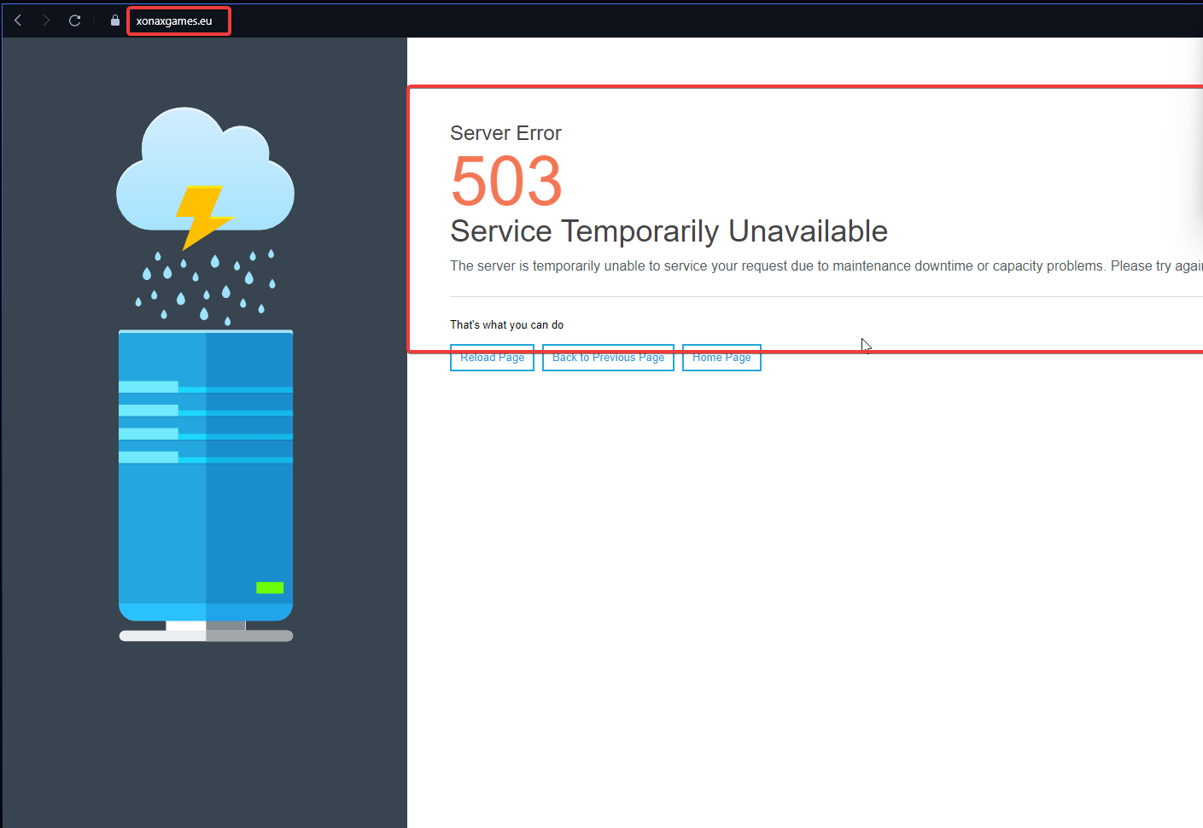Click the padlock site security icon

115,20
